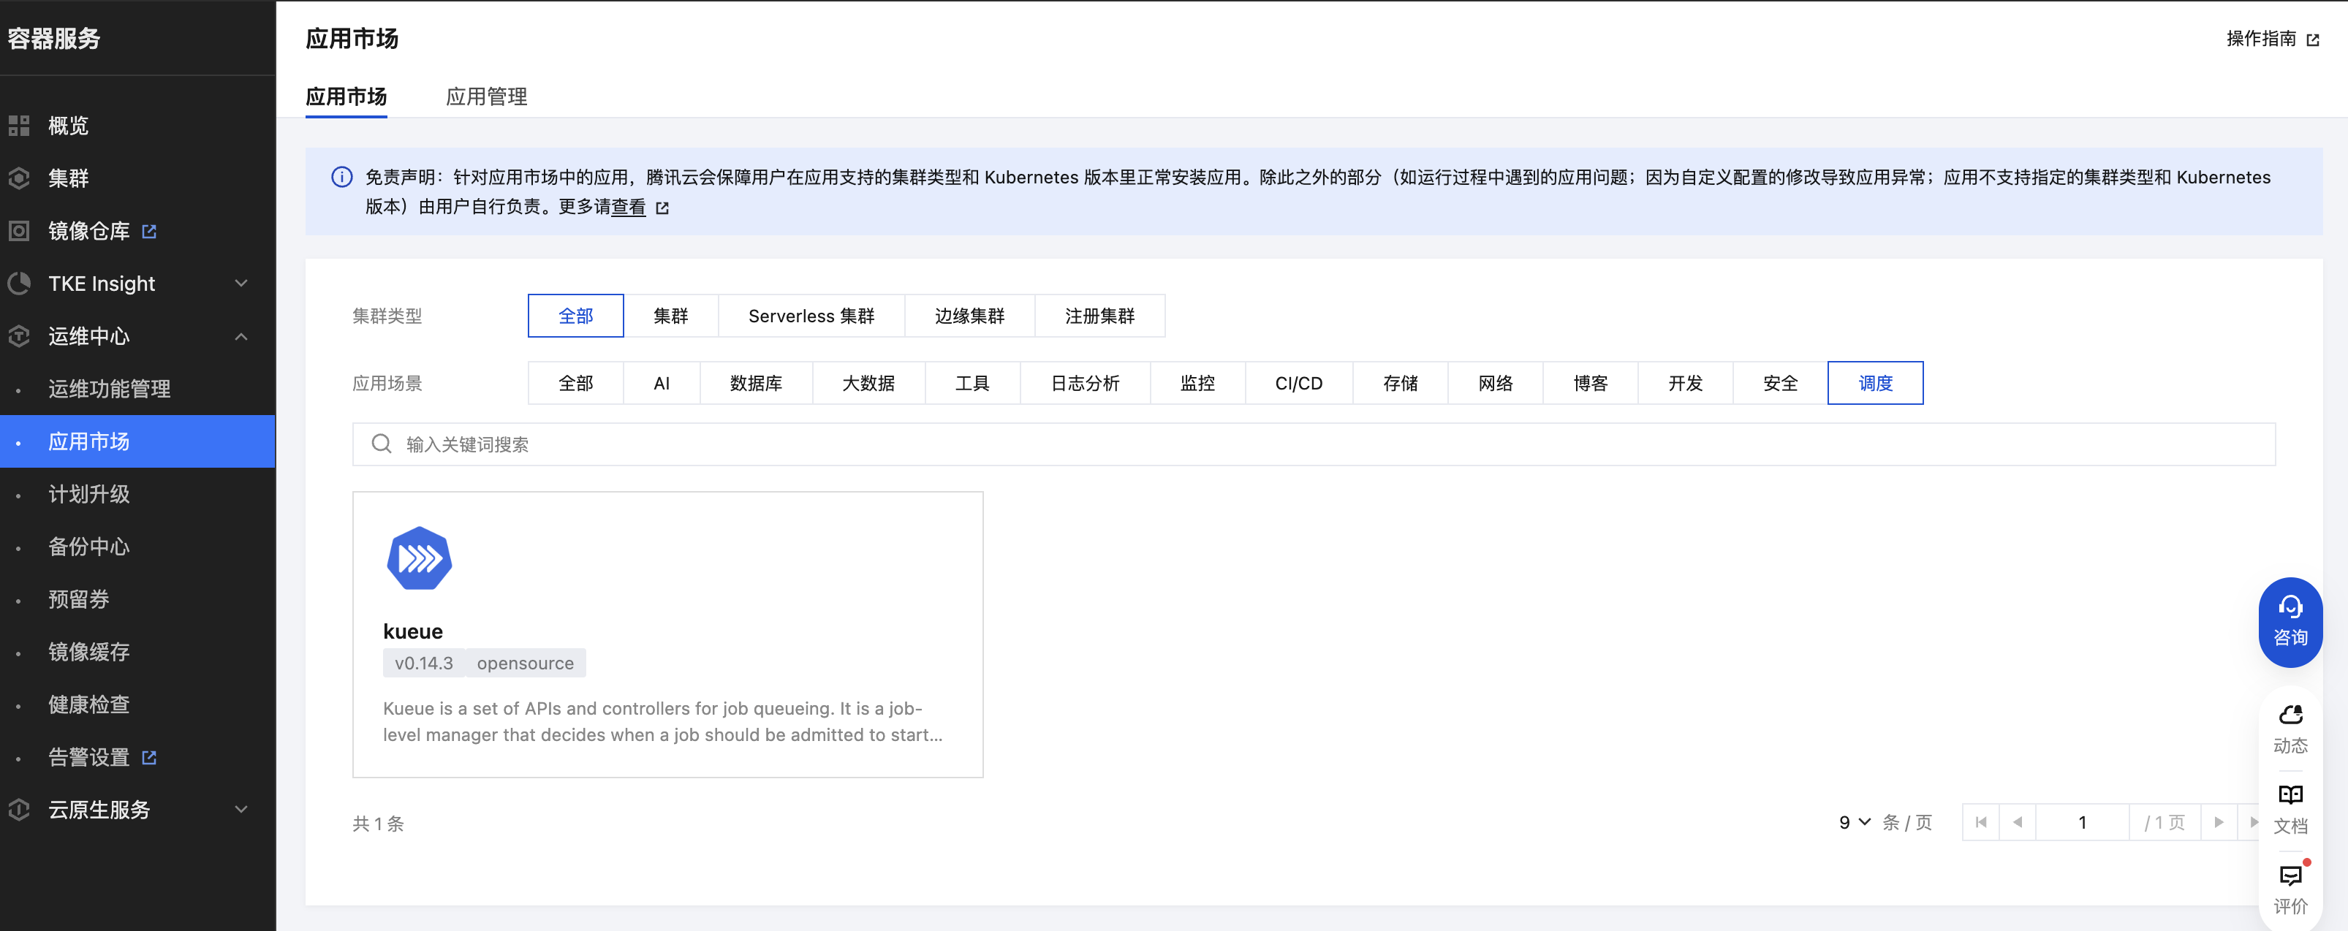Click the search magnifier icon
2348x931 pixels.
[x=382, y=444]
